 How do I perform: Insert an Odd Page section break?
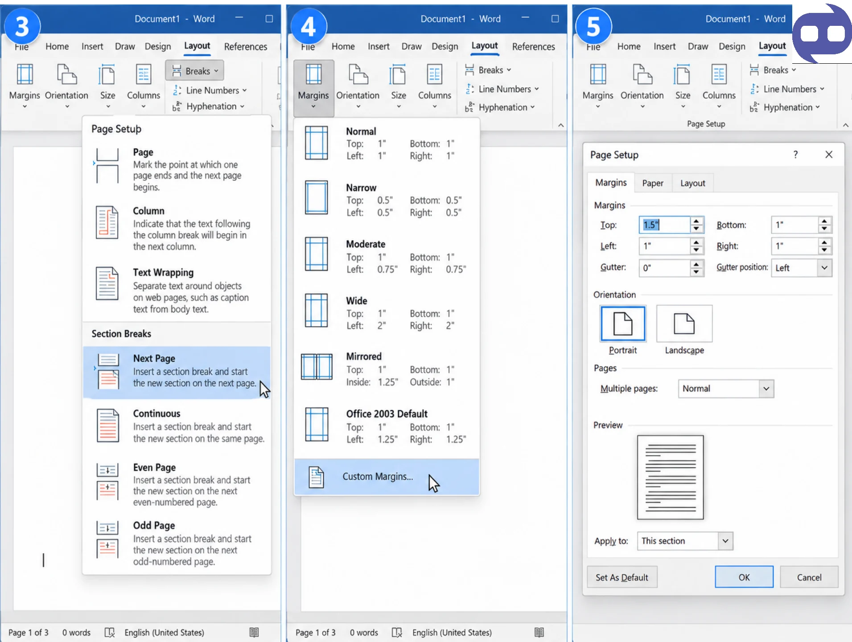coord(177,543)
